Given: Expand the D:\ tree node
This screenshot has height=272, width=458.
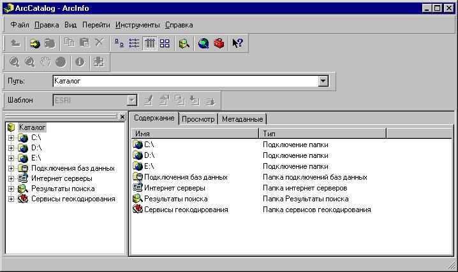Looking at the screenshot, I should pyautogui.click(x=11, y=148).
